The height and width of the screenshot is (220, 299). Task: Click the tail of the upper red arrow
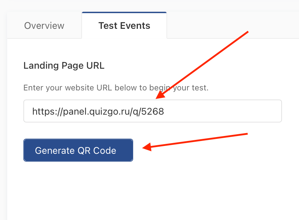click(246, 32)
